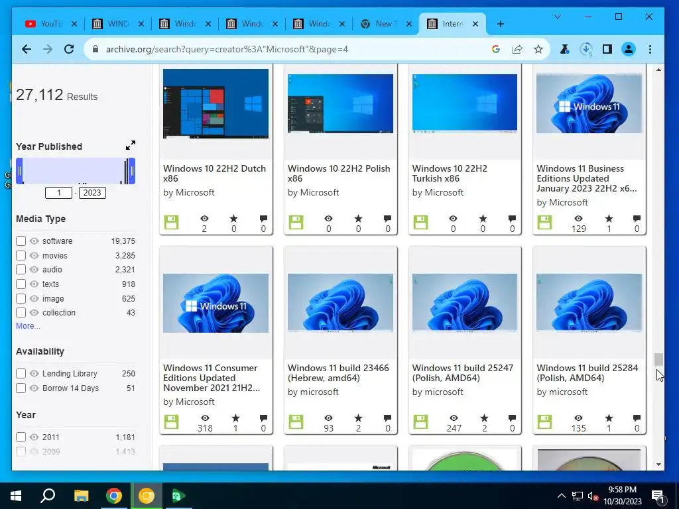Click views eye on Windows 11 build 25247 card
Image resolution: width=679 pixels, height=509 pixels.
coord(454,418)
